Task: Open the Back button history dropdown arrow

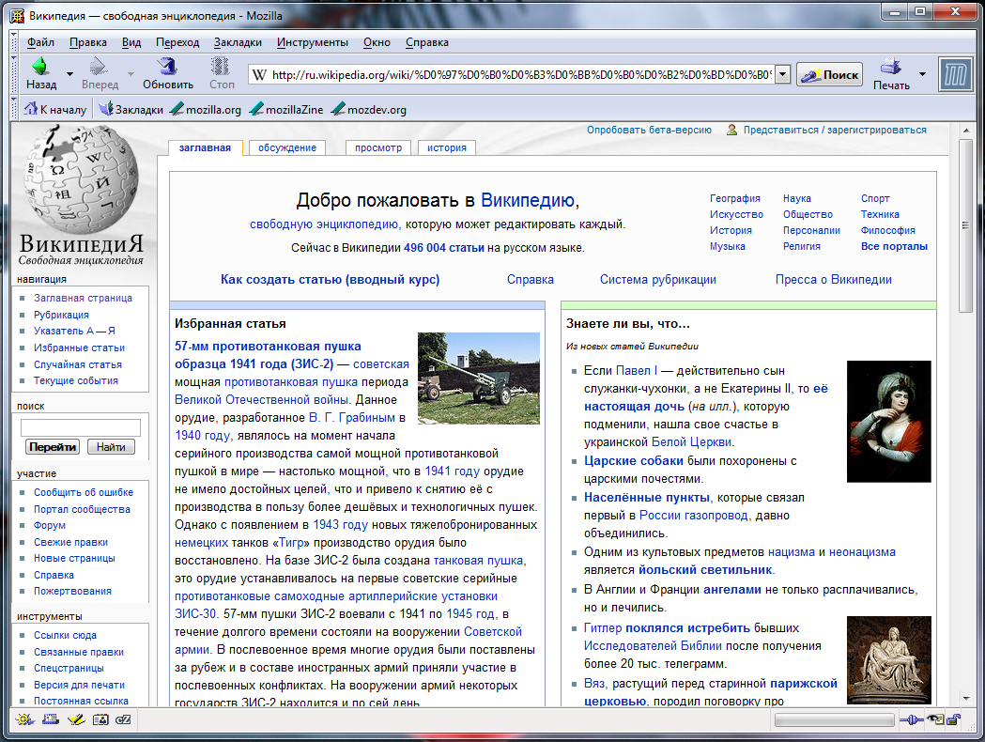Action: [69, 74]
